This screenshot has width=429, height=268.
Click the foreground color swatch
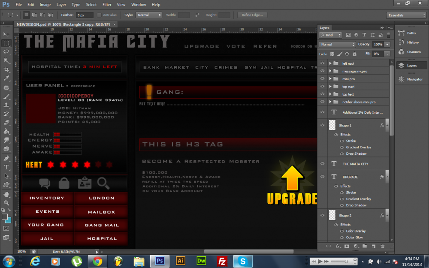(x=5, y=217)
